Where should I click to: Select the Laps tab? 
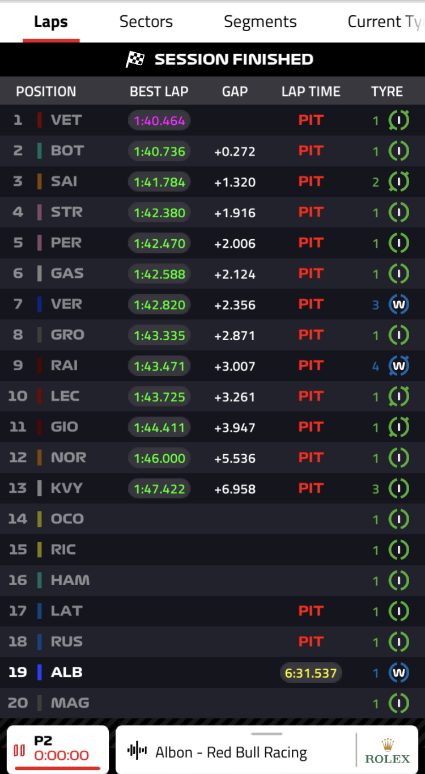pyautogui.click(x=51, y=22)
